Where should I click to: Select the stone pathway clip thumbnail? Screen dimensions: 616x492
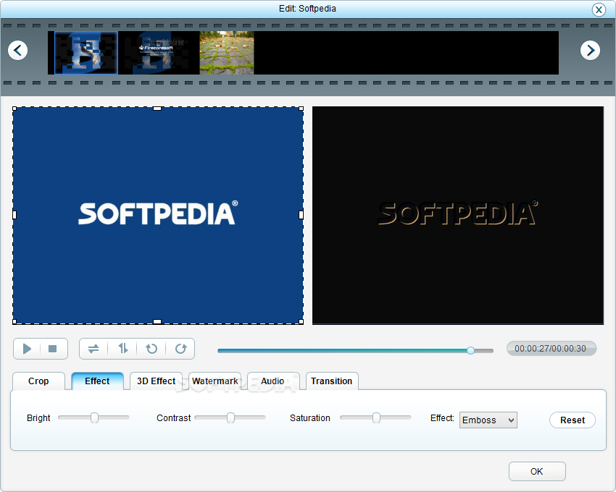pyautogui.click(x=227, y=53)
